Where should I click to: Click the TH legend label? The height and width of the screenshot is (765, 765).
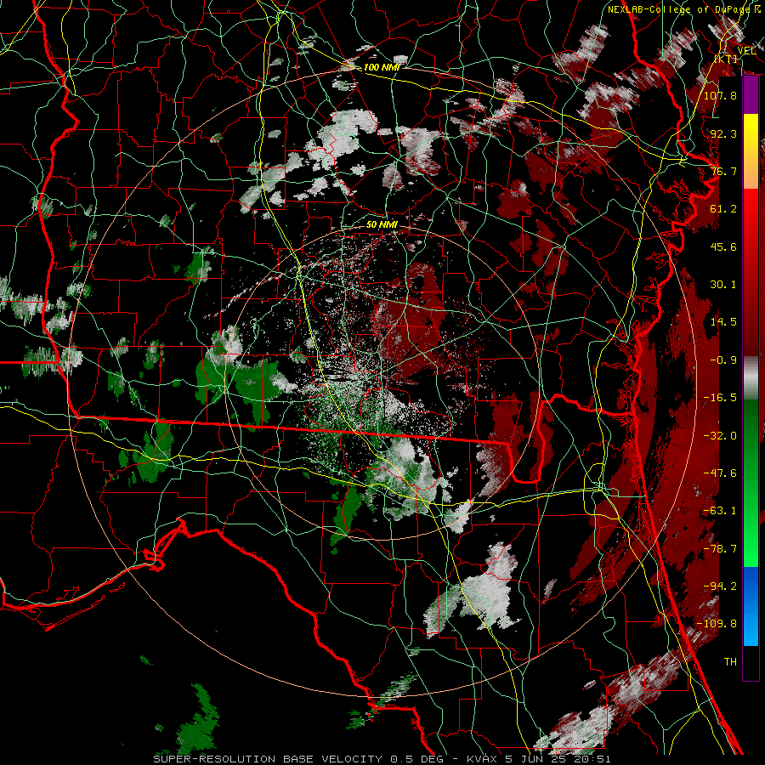point(730,662)
